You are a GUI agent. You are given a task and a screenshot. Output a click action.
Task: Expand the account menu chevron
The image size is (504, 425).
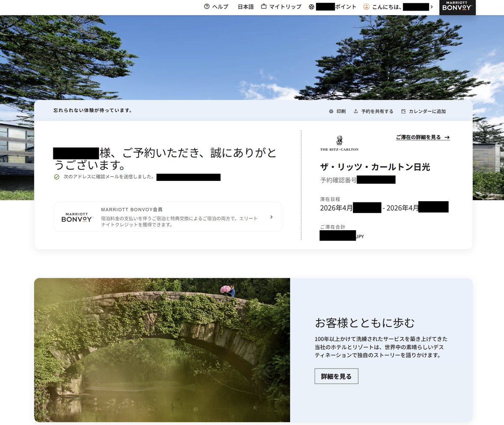point(431,7)
